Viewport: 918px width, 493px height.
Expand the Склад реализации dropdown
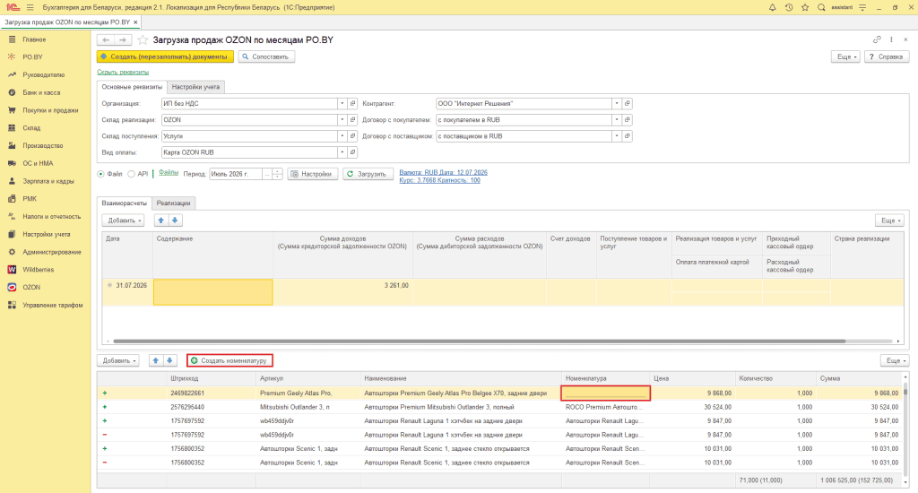(x=342, y=120)
